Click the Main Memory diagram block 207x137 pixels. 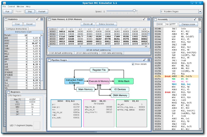click(86, 89)
